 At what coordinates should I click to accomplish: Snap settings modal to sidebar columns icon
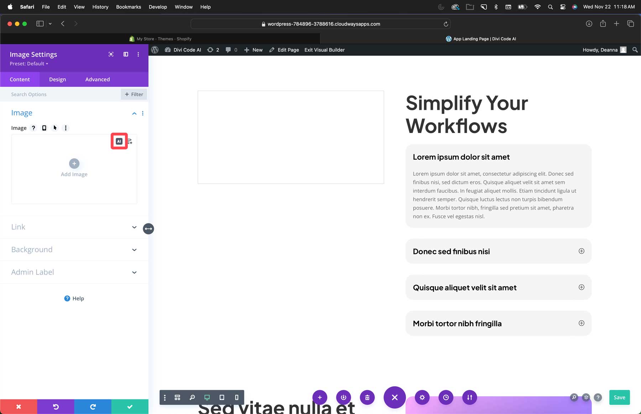126,54
